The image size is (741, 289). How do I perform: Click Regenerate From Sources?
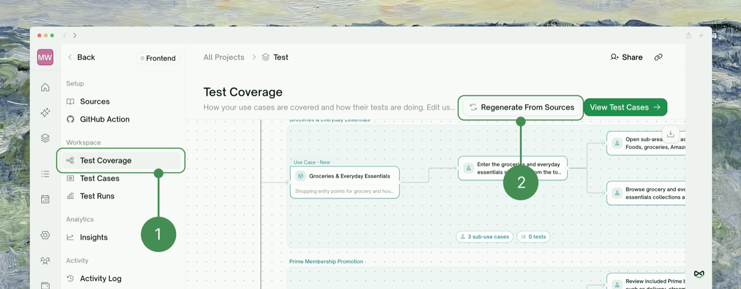click(x=521, y=107)
